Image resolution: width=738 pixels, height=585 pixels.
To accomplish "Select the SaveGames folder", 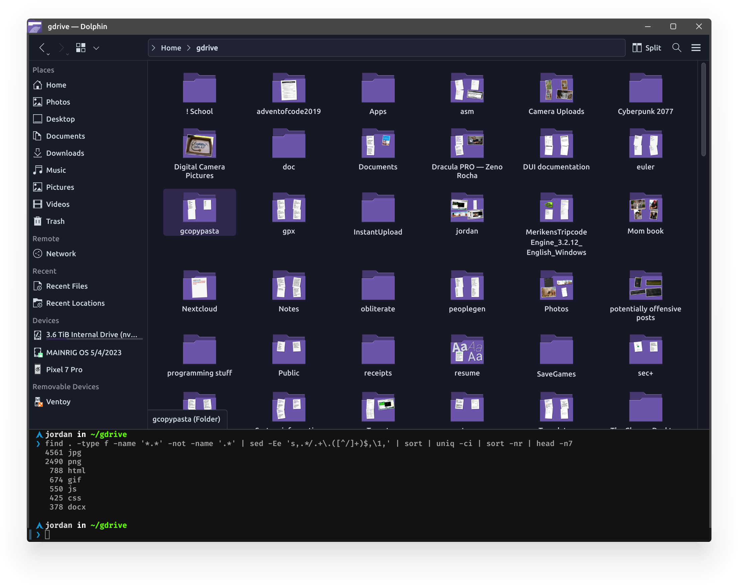I will pyautogui.click(x=556, y=356).
